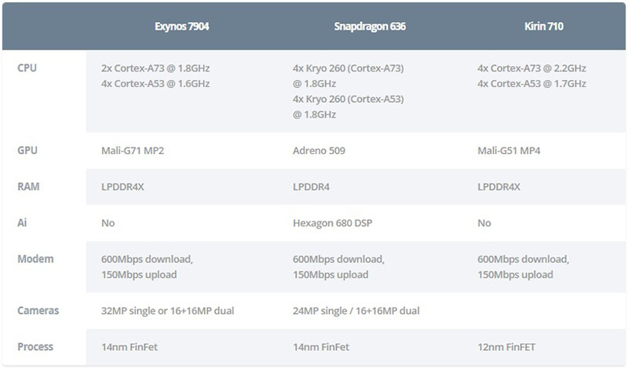The width and height of the screenshot is (628, 369).
Task: Click the Cameras row label
Action: [38, 311]
